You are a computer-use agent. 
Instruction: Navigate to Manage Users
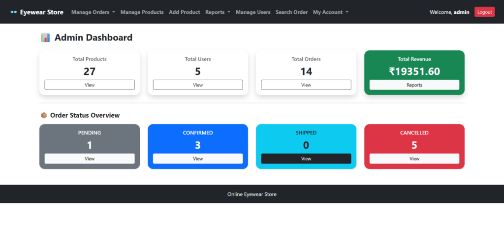pyautogui.click(x=253, y=12)
